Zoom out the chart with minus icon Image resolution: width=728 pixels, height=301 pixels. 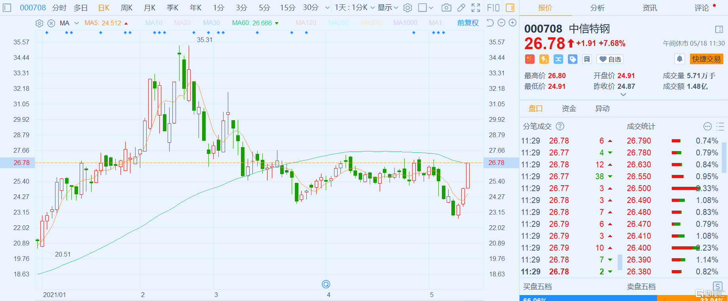(501, 23)
